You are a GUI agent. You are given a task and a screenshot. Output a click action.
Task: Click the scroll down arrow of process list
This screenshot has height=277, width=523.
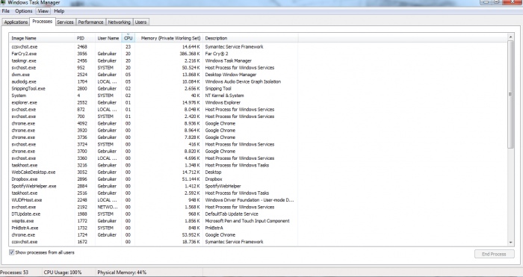(x=510, y=243)
